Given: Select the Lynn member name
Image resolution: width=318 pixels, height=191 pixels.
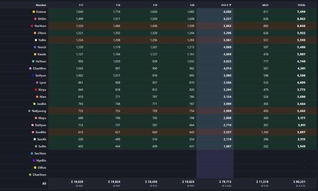Looking at the screenshot, I should click(x=43, y=82).
